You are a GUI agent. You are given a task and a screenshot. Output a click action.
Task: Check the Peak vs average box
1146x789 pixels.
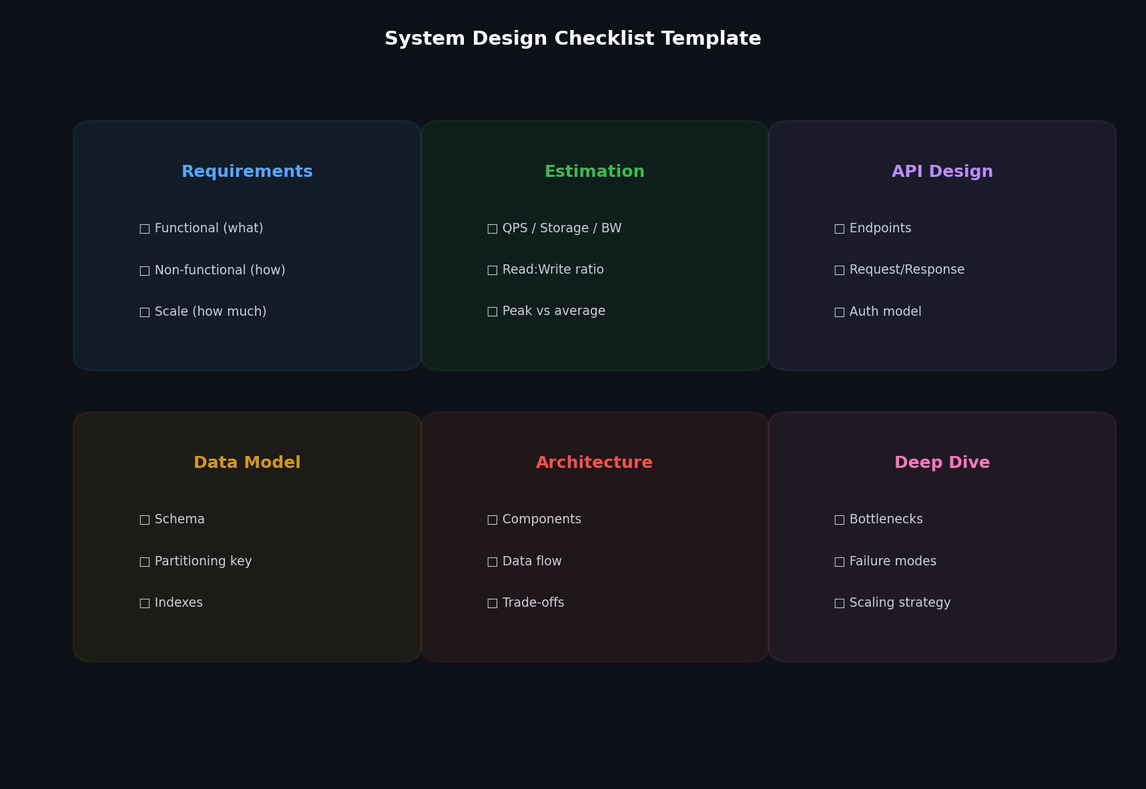click(493, 312)
